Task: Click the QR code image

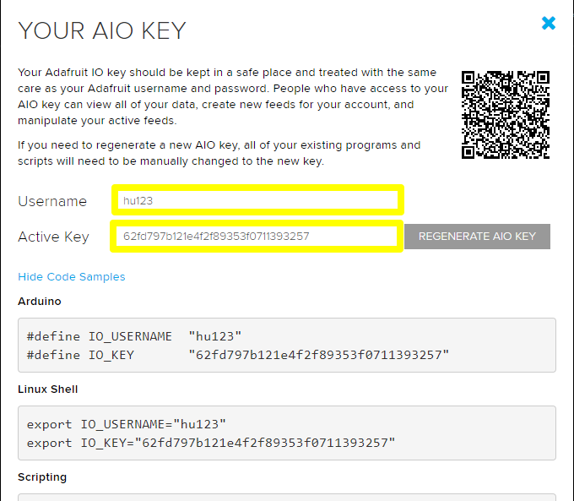Action: [x=506, y=114]
